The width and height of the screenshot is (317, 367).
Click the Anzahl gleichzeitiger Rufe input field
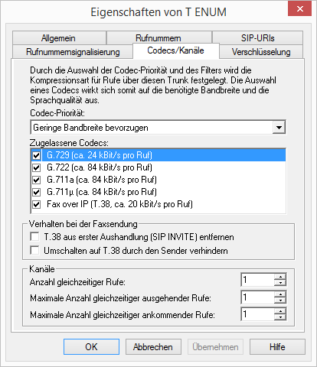point(258,280)
